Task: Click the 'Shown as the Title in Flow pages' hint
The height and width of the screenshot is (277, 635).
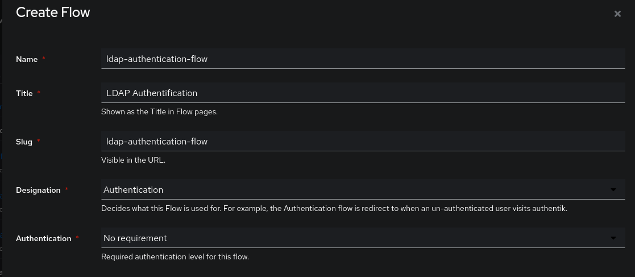Action: click(159, 112)
